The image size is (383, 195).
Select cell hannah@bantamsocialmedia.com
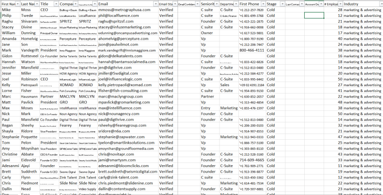pyautogui.click(x=128, y=62)
